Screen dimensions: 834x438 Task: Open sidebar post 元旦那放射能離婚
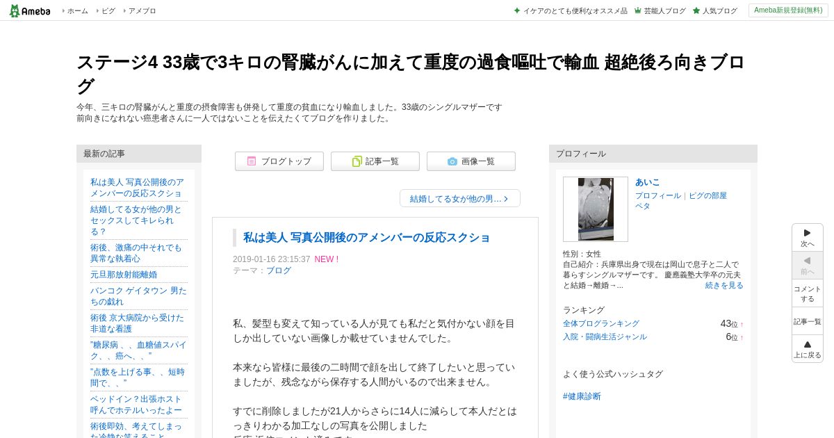124,275
